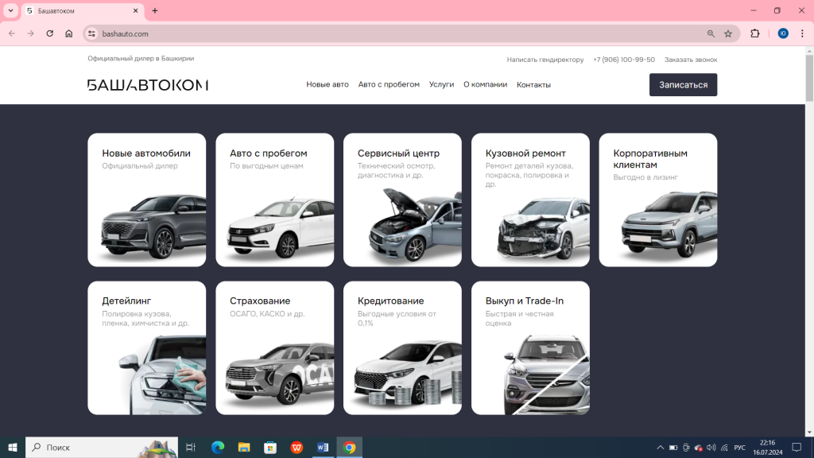The height and width of the screenshot is (458, 814).
Task: Open a new browser tab
Action: click(155, 10)
